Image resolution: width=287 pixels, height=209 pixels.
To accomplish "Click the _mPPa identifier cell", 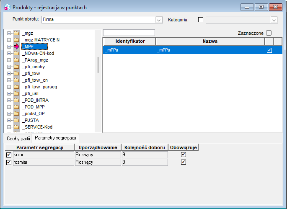I will pos(129,50).
